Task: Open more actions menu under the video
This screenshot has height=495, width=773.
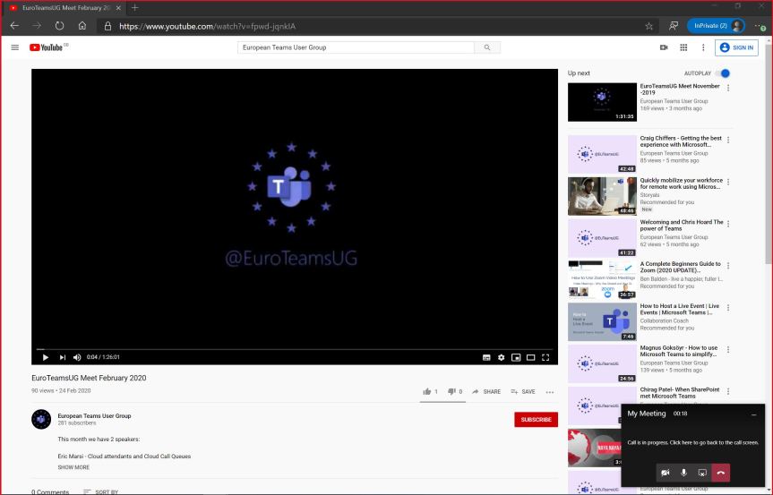Action: click(549, 391)
